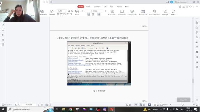200x112 pixels.
Task: Switch to the Protect tab
Action: (119, 7)
